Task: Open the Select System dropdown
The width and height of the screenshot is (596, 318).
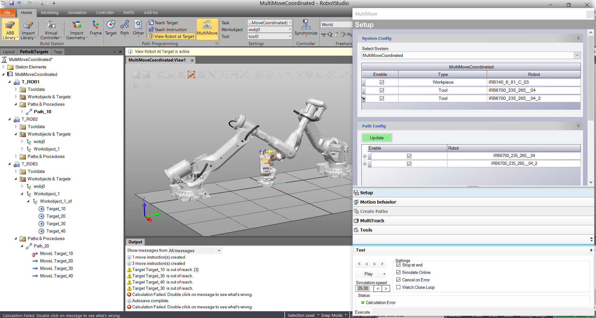Action: (577, 55)
